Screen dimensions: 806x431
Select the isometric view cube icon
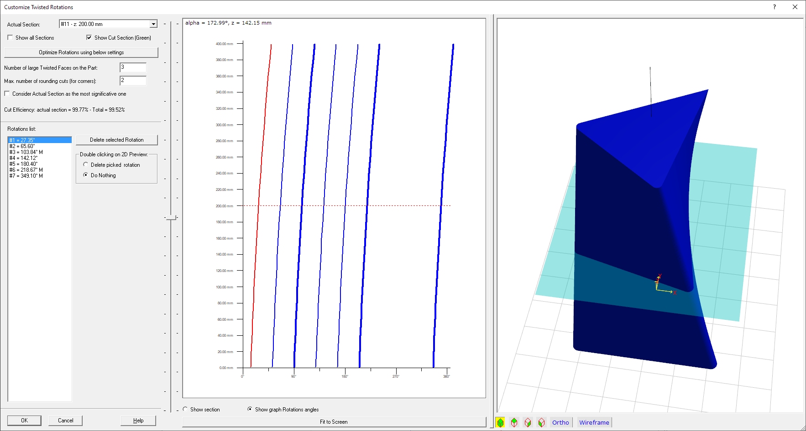coord(500,422)
